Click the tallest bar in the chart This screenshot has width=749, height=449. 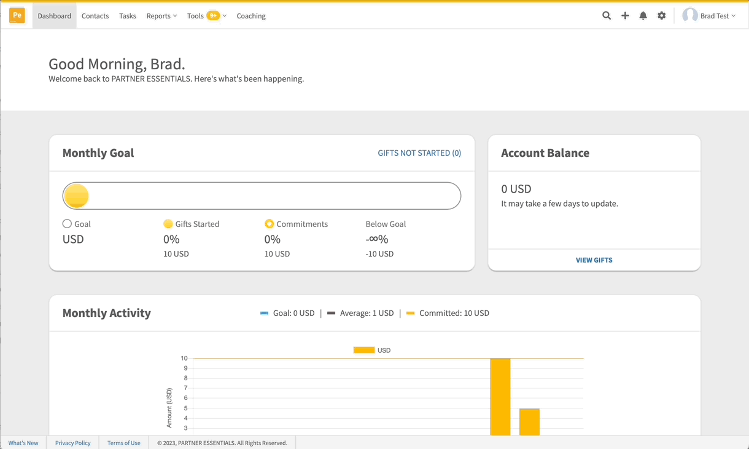pos(500,397)
